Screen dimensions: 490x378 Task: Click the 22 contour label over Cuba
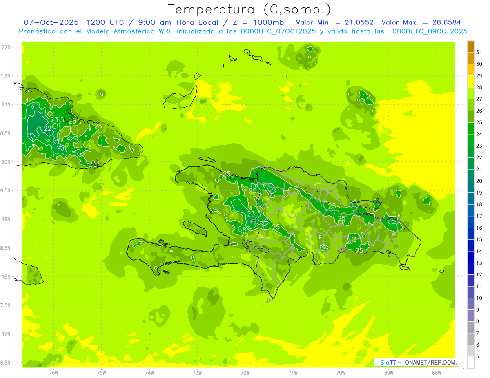(48, 128)
